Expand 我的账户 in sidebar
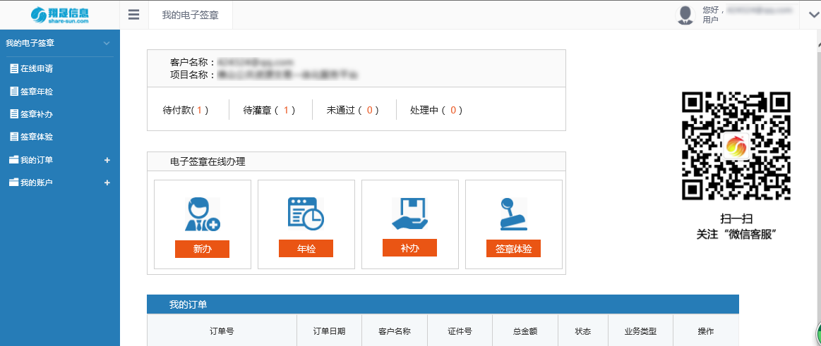 [x=107, y=183]
